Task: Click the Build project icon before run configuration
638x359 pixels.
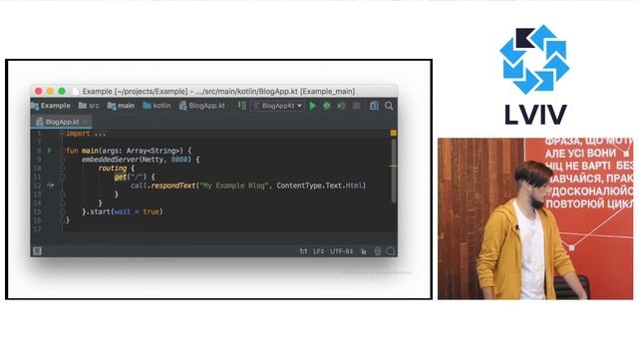Action: coord(242,106)
